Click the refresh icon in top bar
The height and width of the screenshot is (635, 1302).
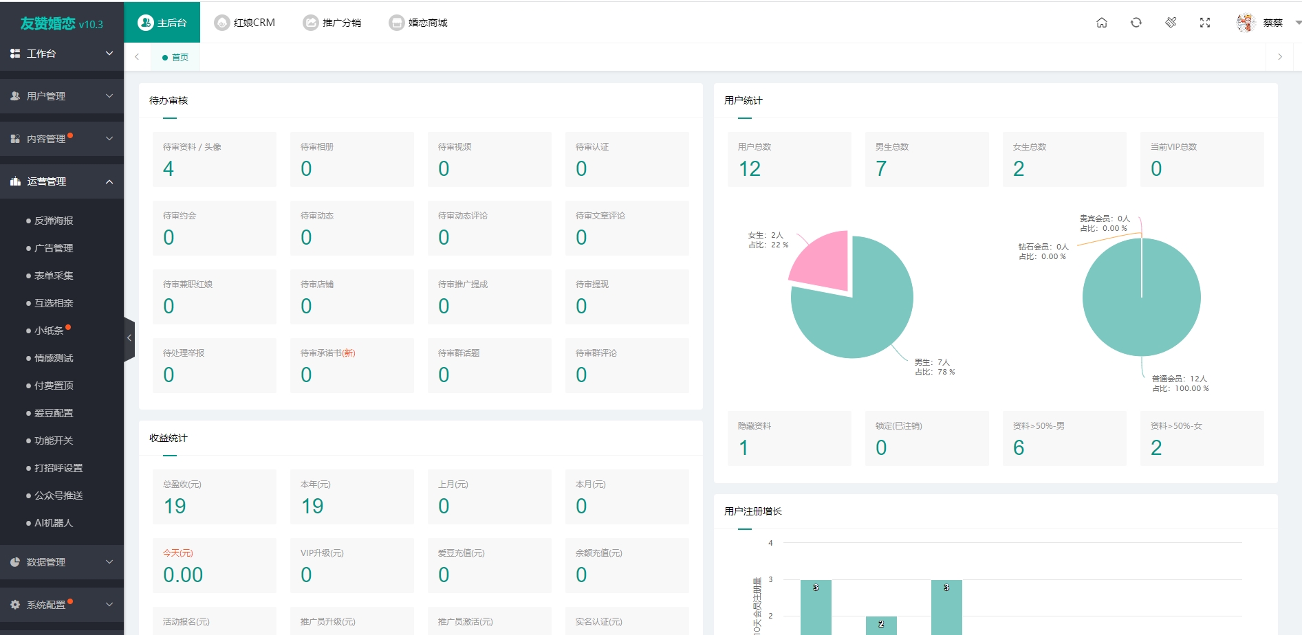tap(1136, 23)
